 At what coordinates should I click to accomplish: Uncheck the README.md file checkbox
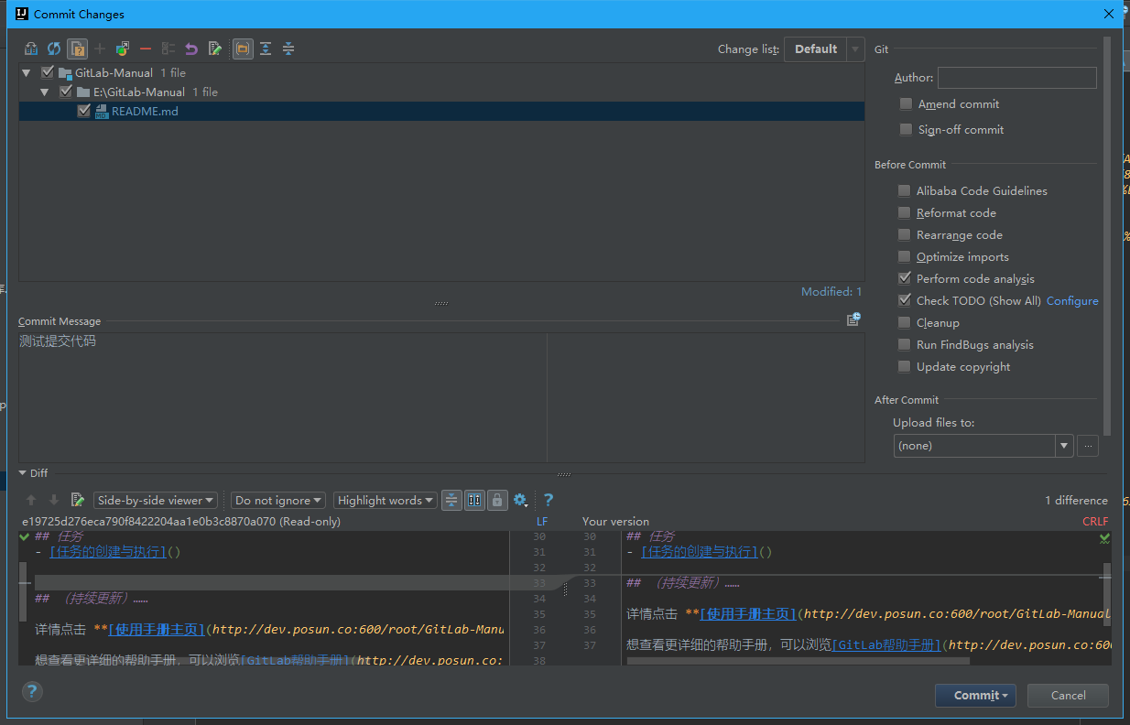click(x=84, y=111)
